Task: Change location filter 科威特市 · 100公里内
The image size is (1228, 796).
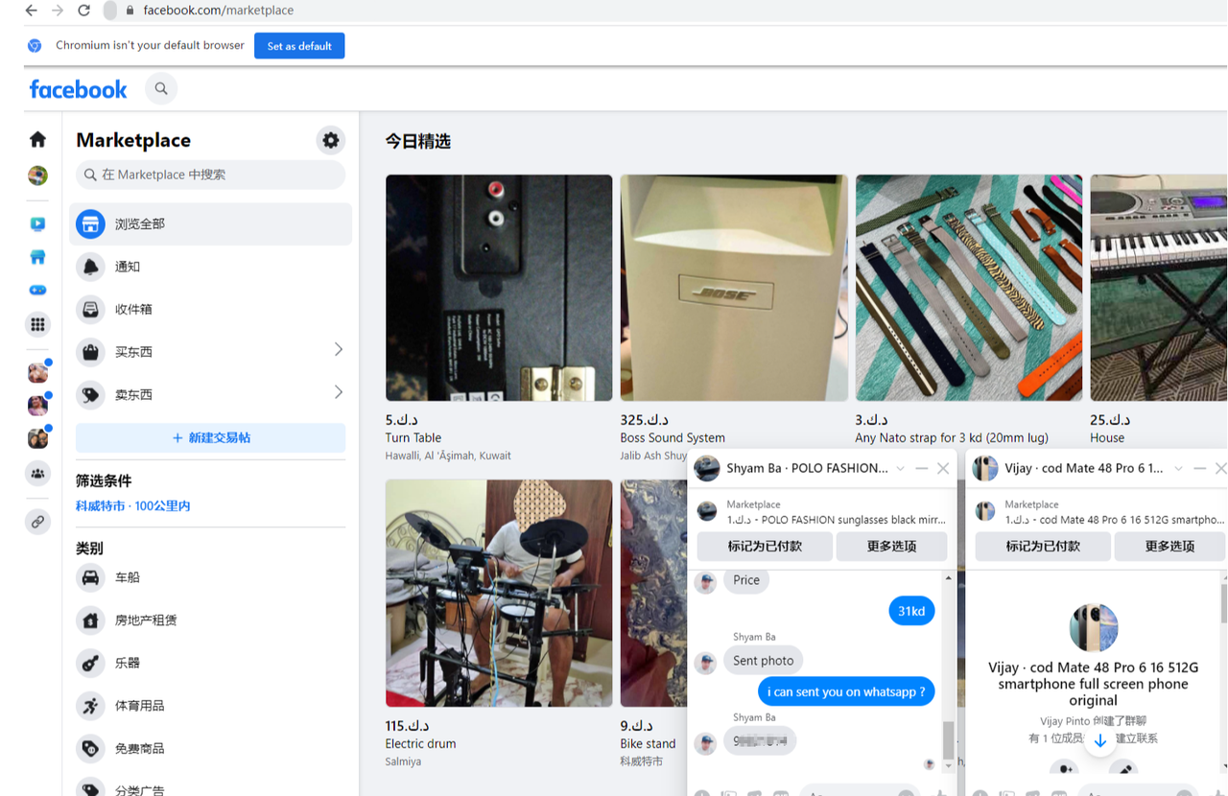Action: pyautogui.click(x=133, y=505)
